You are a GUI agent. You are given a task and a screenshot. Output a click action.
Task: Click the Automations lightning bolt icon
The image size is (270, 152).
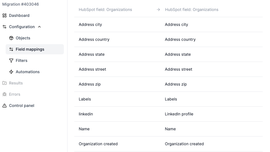11,72
